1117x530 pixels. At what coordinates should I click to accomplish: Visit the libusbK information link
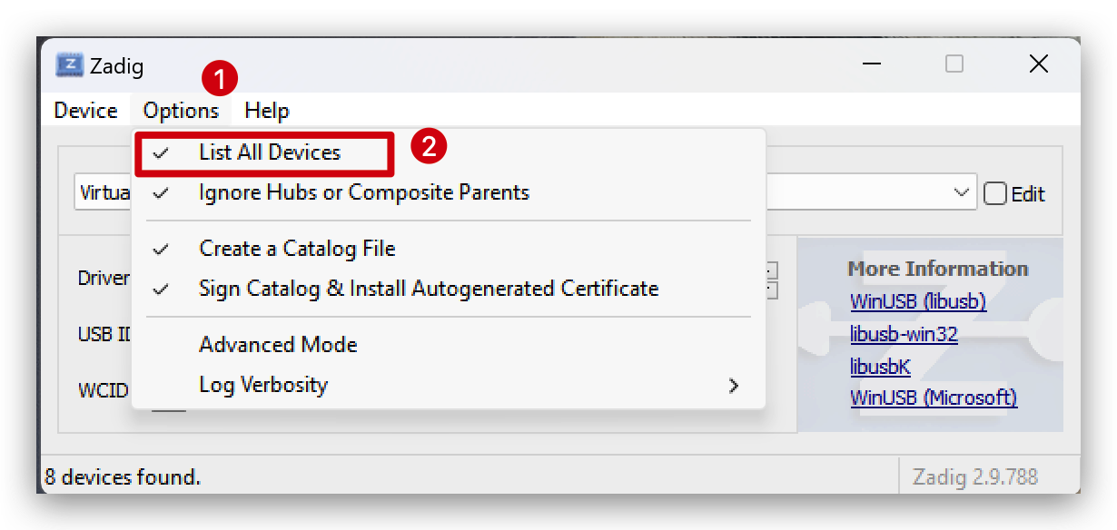click(x=880, y=366)
